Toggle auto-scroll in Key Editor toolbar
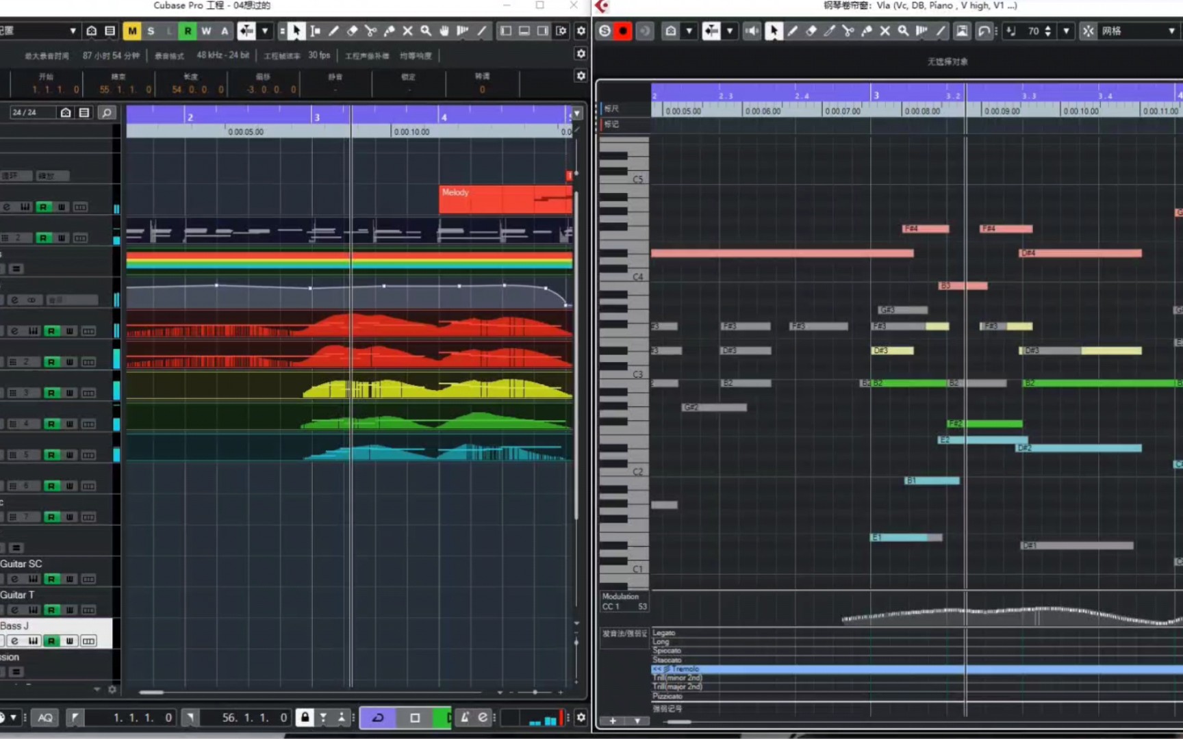 pyautogui.click(x=711, y=31)
